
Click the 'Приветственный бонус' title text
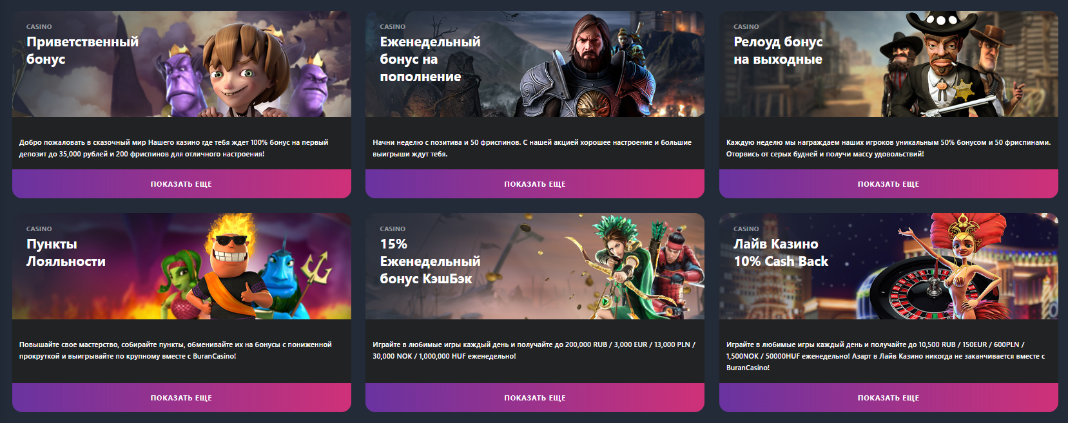click(83, 50)
